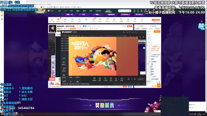Add screen capture source in 直播伴侣
This screenshot has width=207, height=116.
tap(94, 79)
